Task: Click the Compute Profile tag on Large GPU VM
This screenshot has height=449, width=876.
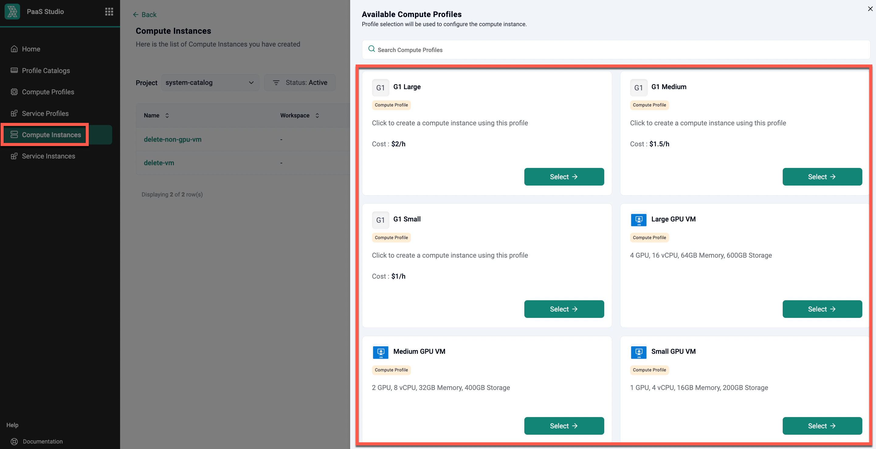Action: coord(649,238)
